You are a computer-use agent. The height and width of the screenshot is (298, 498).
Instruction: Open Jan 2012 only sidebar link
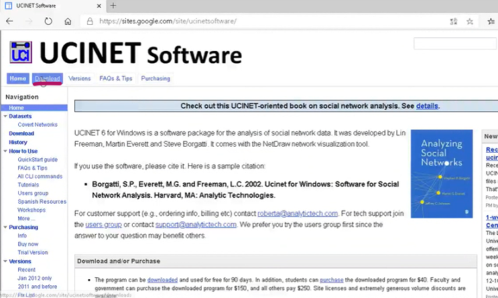tap(35, 279)
